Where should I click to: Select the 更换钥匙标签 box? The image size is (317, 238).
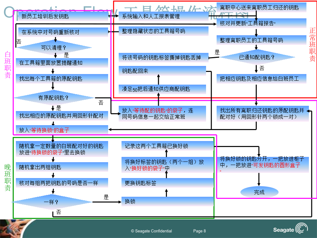pyautogui.click(x=168, y=183)
